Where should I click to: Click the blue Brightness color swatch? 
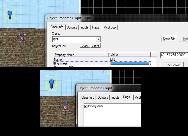click(x=130, y=63)
